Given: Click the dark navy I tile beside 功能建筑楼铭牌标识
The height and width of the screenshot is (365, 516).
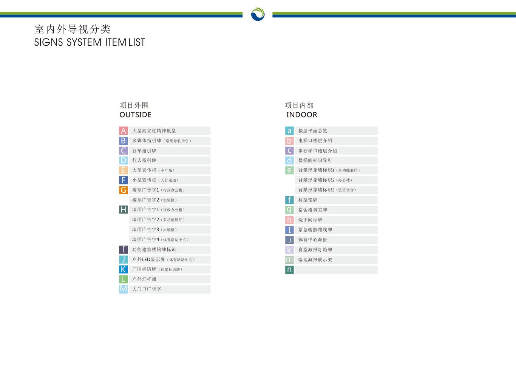Looking at the screenshot, I should (x=123, y=249).
